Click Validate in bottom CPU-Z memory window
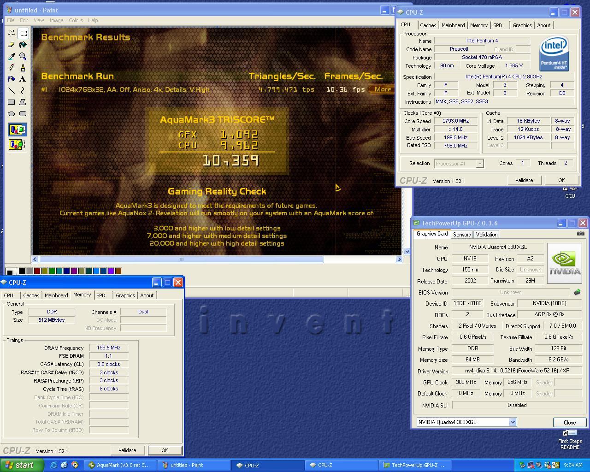This screenshot has height=472, width=590. 127,450
